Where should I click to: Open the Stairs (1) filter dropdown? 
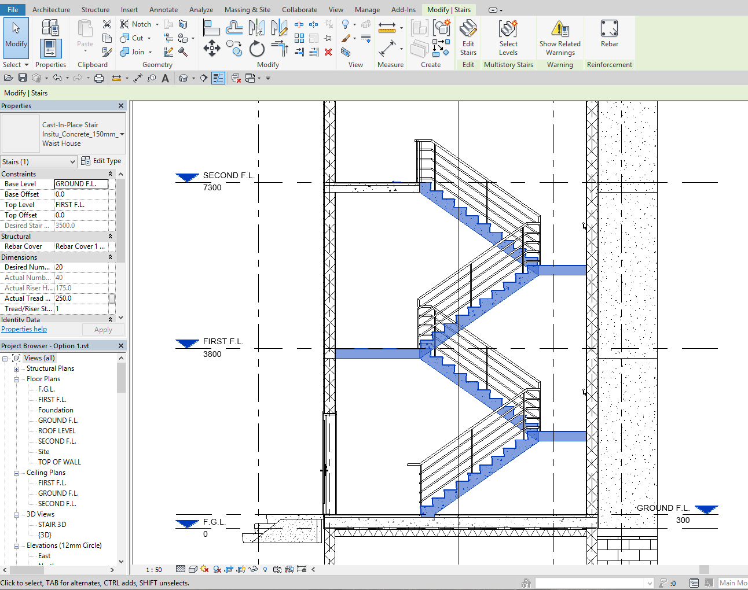point(72,162)
